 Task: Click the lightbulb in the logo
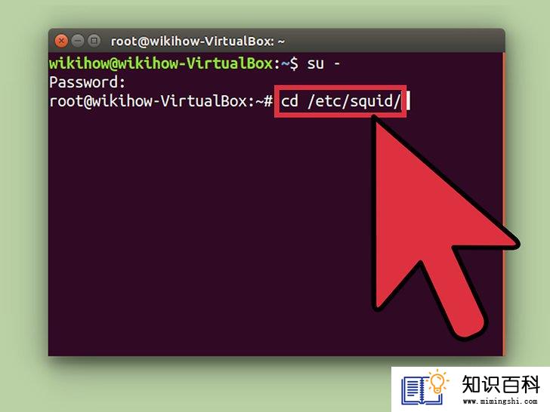tap(437, 382)
